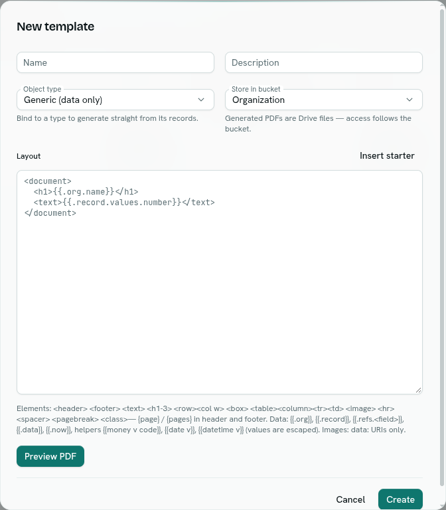Click the 'Layout' label
Viewport: 446px width, 510px height.
29,156
